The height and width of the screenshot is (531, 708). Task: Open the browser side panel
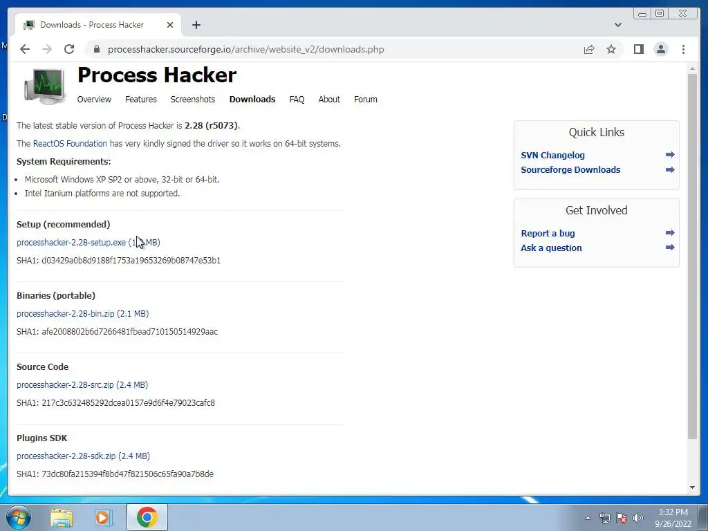[638, 49]
